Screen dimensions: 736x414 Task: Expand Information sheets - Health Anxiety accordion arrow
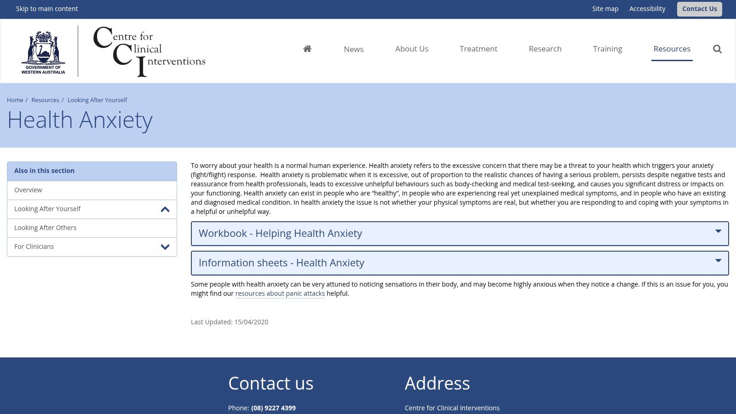click(x=718, y=261)
